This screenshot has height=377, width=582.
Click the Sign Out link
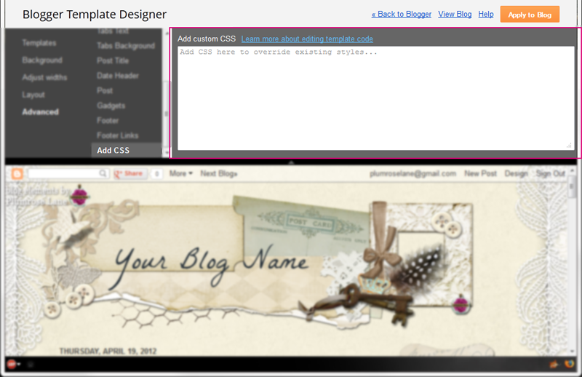(x=551, y=173)
